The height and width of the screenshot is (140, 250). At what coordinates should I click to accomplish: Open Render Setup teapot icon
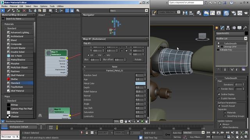(234, 13)
